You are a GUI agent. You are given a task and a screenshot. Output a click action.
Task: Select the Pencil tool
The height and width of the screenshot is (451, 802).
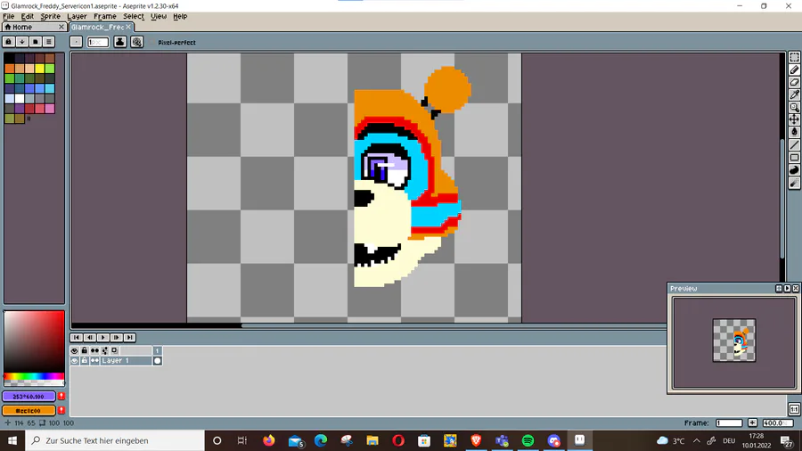[794, 70]
